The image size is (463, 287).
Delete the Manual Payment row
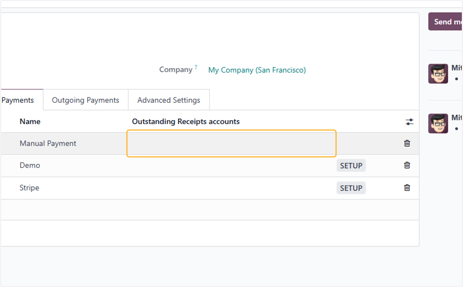(407, 143)
